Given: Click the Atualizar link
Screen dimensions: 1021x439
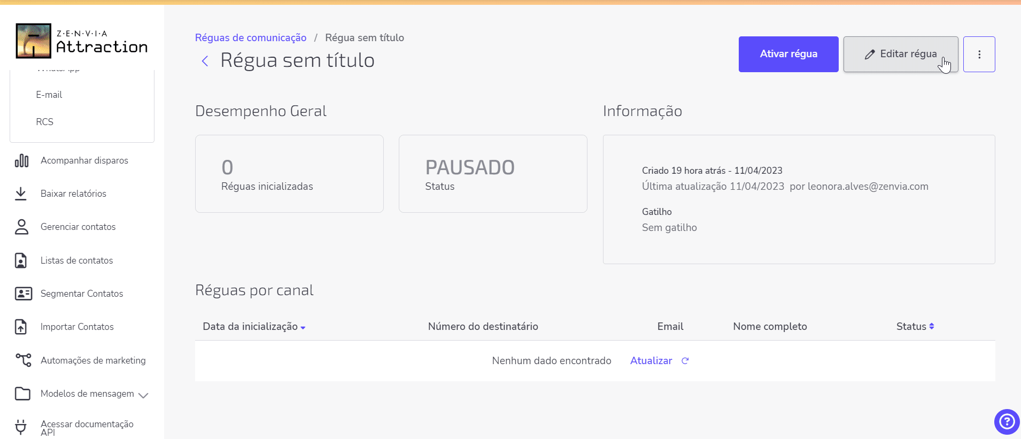Looking at the screenshot, I should [651, 361].
